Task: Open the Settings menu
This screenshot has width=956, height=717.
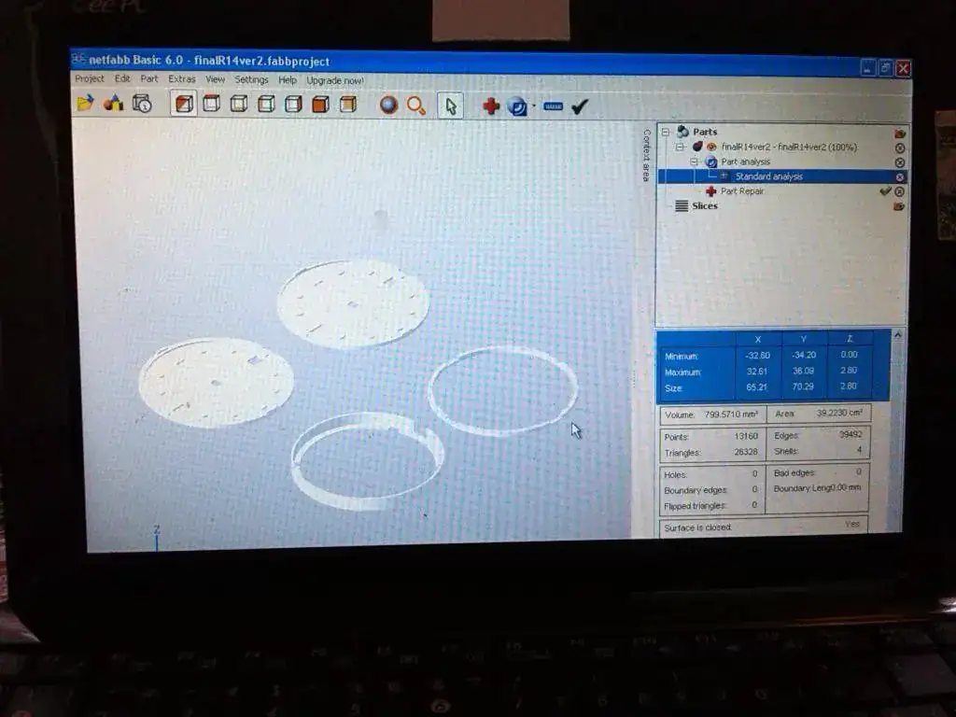Action: 251,80
